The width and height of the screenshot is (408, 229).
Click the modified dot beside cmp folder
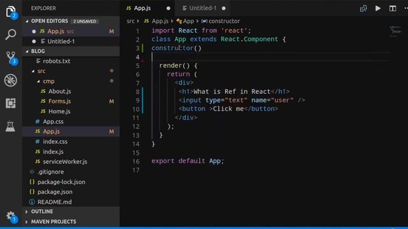(x=112, y=81)
